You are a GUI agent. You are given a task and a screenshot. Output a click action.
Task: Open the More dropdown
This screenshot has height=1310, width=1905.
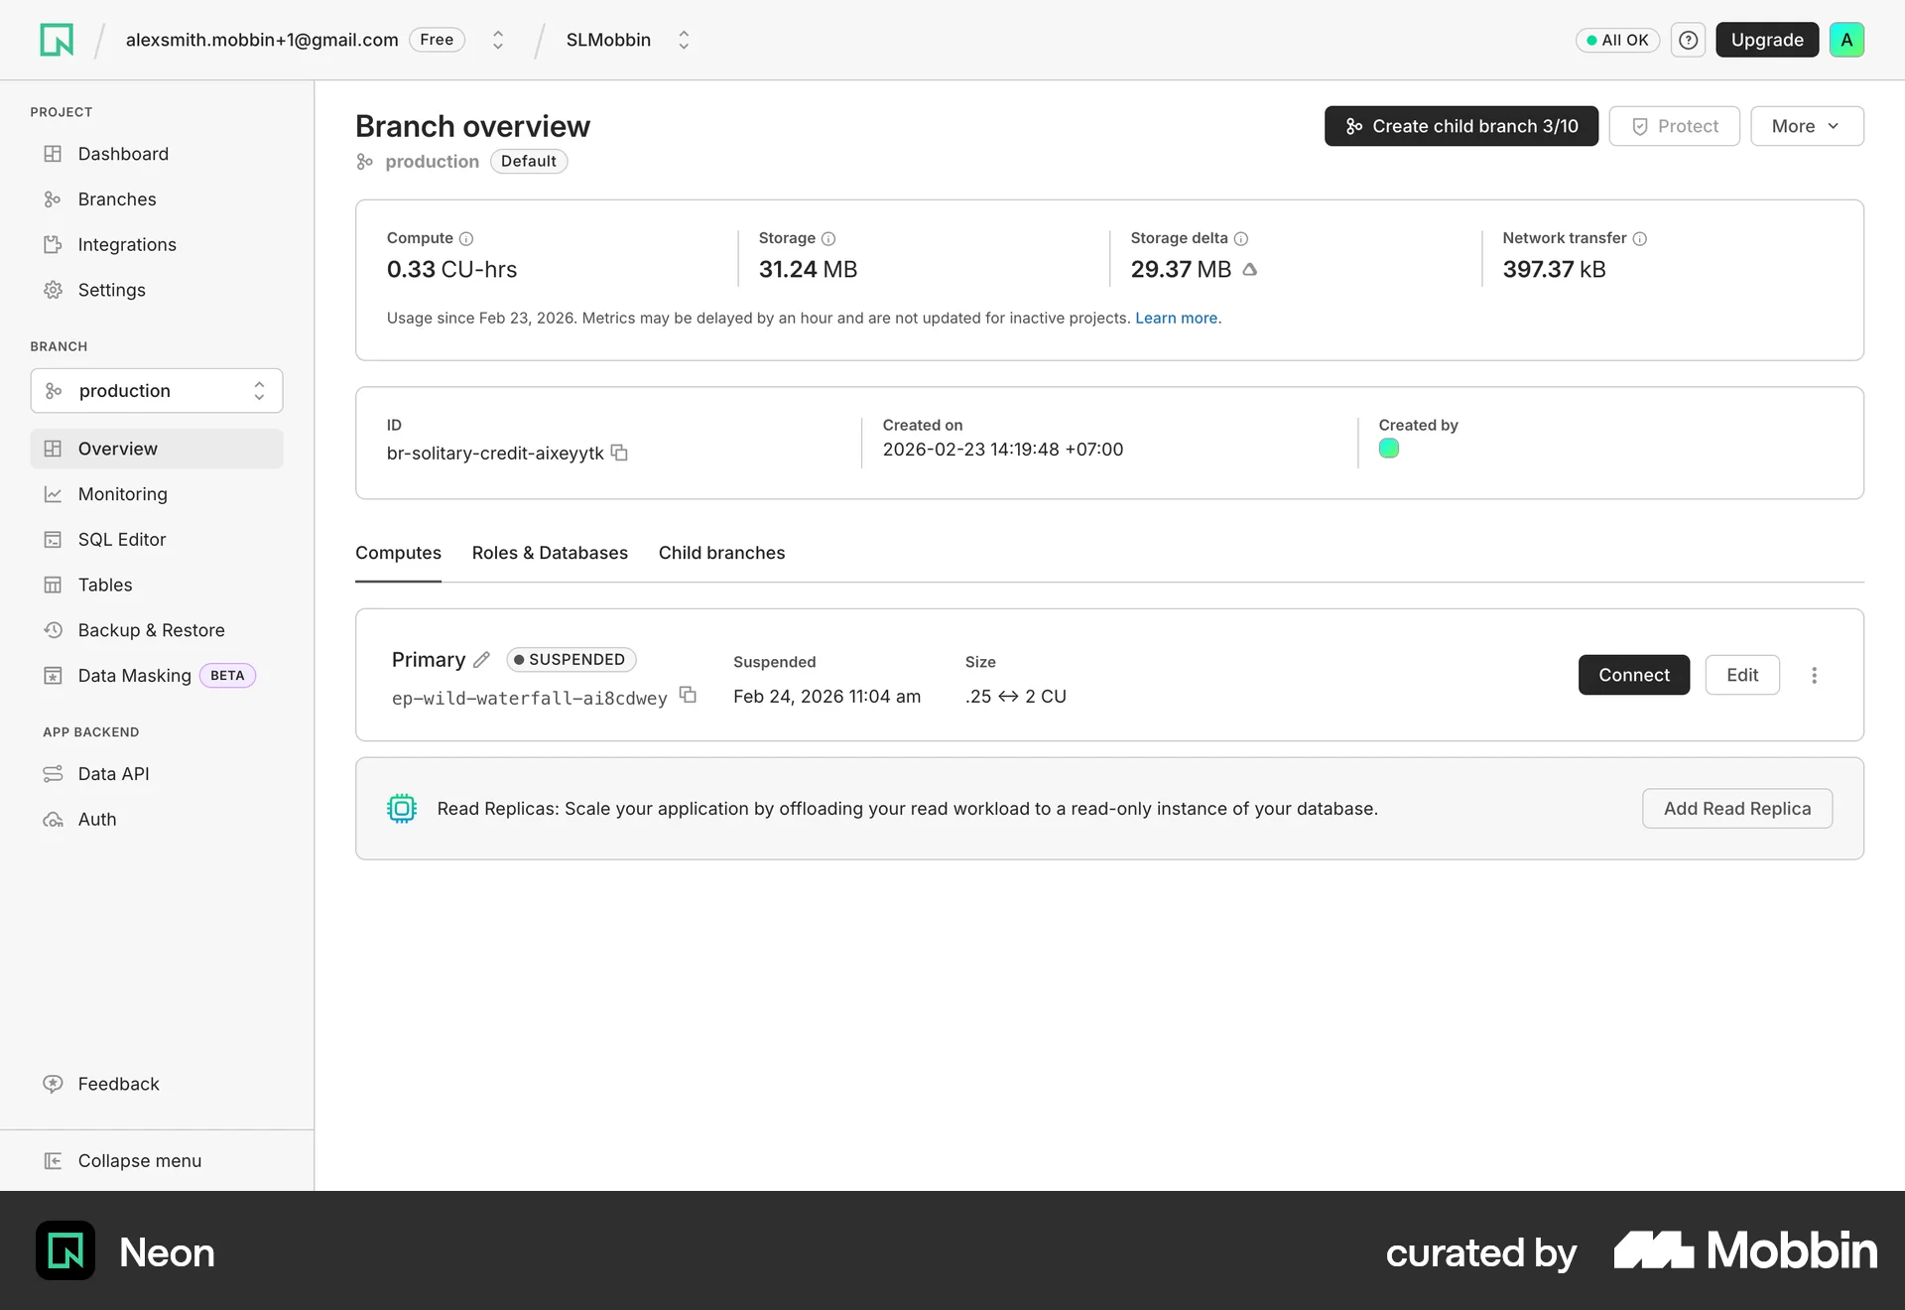[x=1807, y=126]
